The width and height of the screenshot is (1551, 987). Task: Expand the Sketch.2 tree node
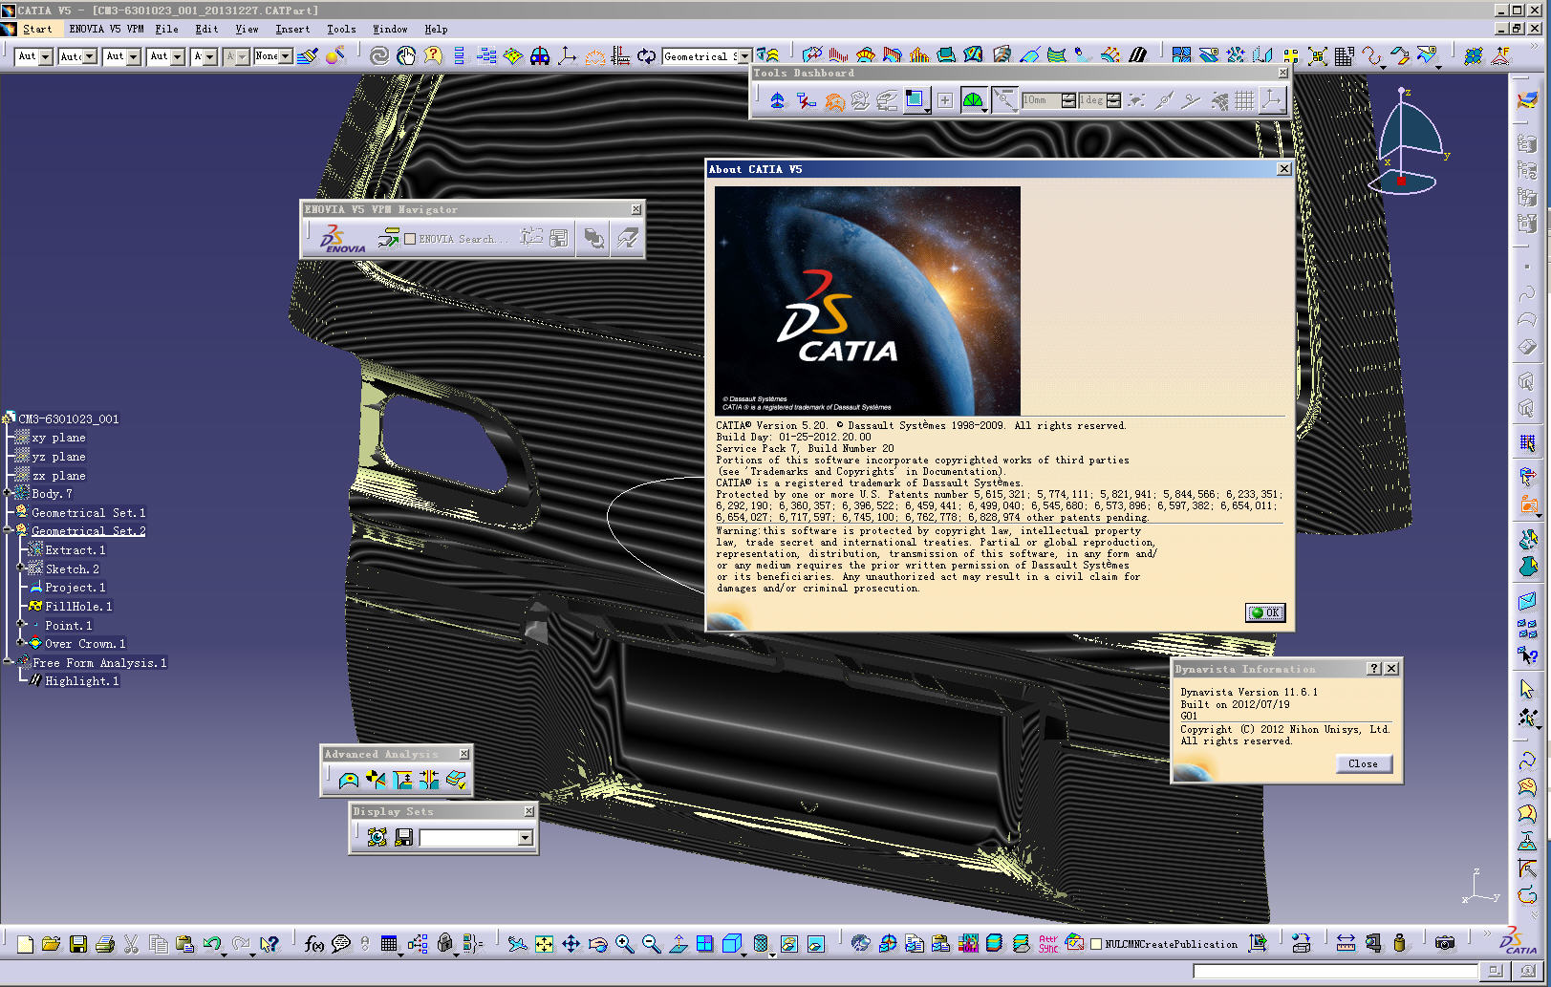[21, 568]
